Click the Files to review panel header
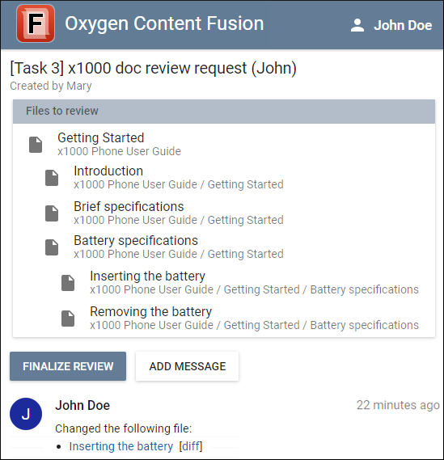 (224, 112)
